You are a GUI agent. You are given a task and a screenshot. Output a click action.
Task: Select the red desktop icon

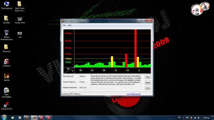click(20, 35)
